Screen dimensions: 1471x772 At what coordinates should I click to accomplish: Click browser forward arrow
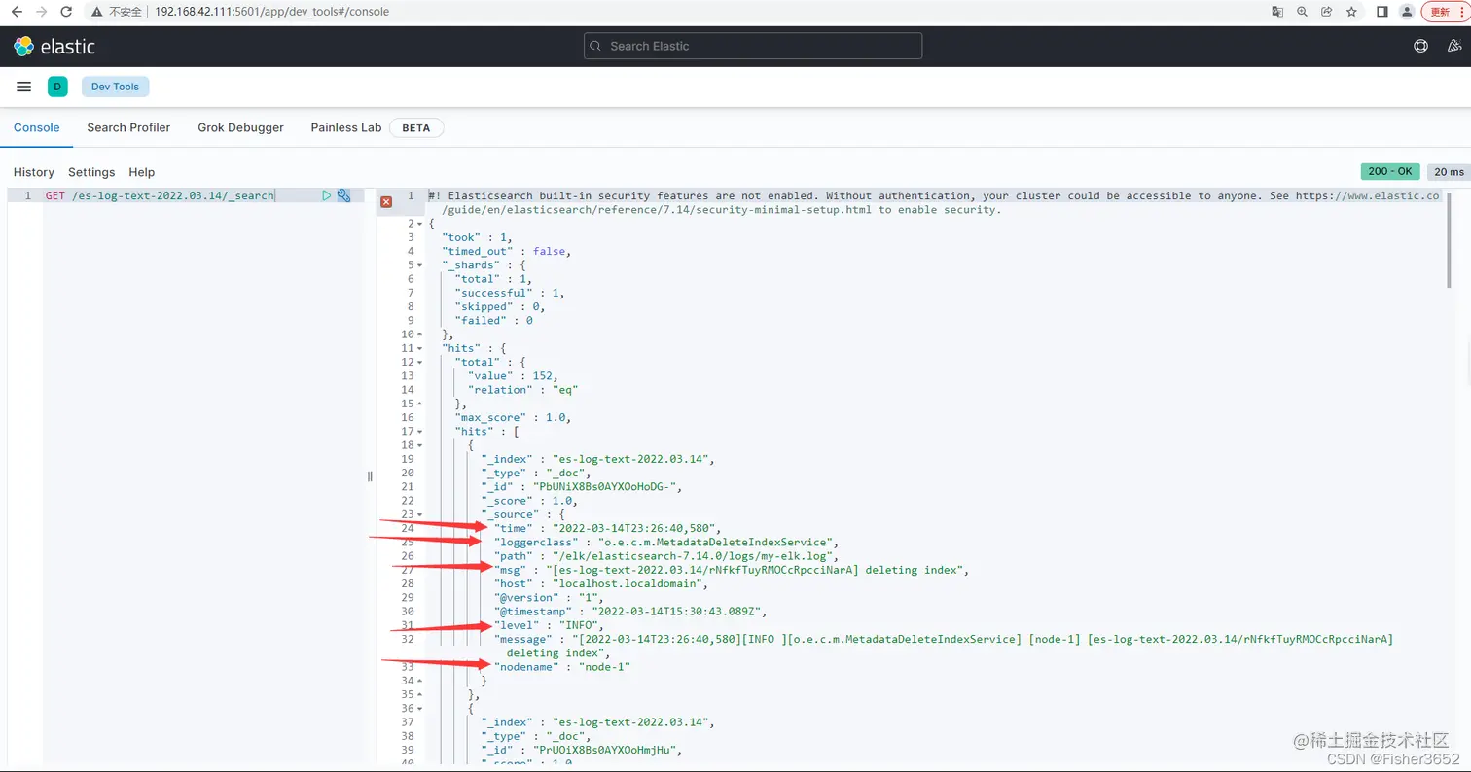pos(41,12)
